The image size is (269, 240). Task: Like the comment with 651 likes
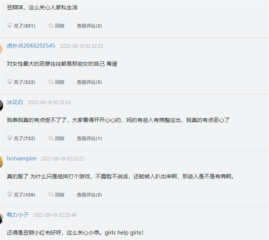pyautogui.click(x=21, y=26)
